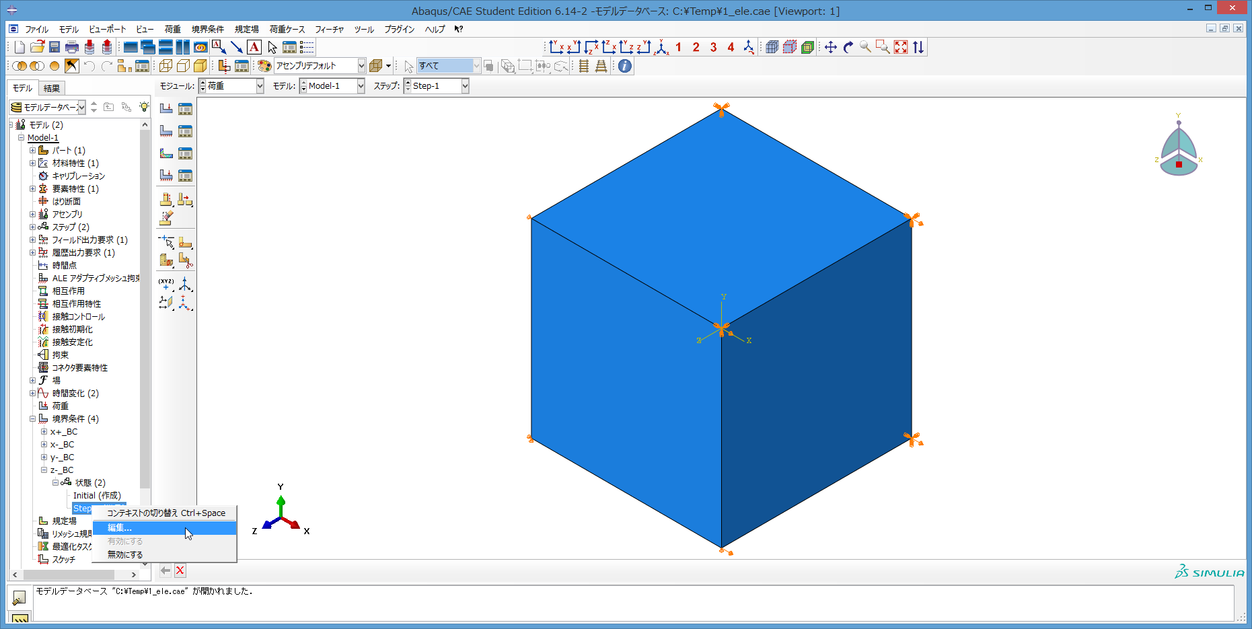Viewport: 1252px width, 629px height.
Task: Enable wireframe render style
Action: [x=165, y=66]
